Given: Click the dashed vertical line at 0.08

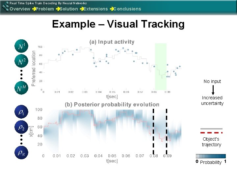Looking at the screenshot, I should point(153,131).
